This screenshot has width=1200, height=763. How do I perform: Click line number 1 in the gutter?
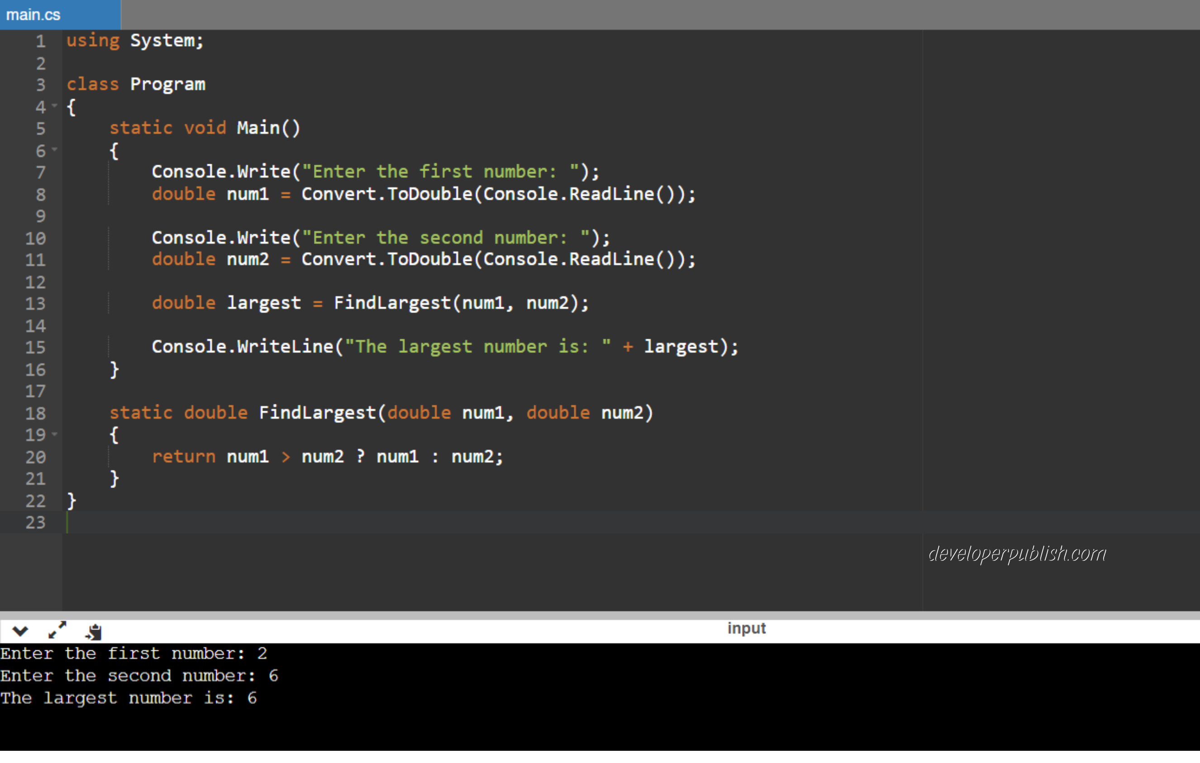pos(40,41)
